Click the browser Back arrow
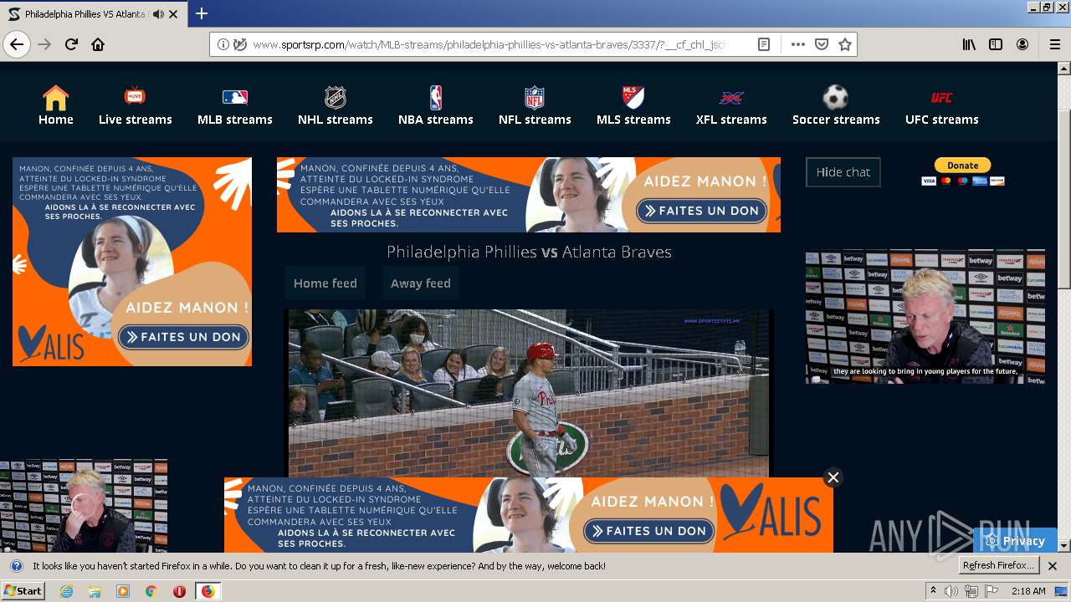 point(17,44)
